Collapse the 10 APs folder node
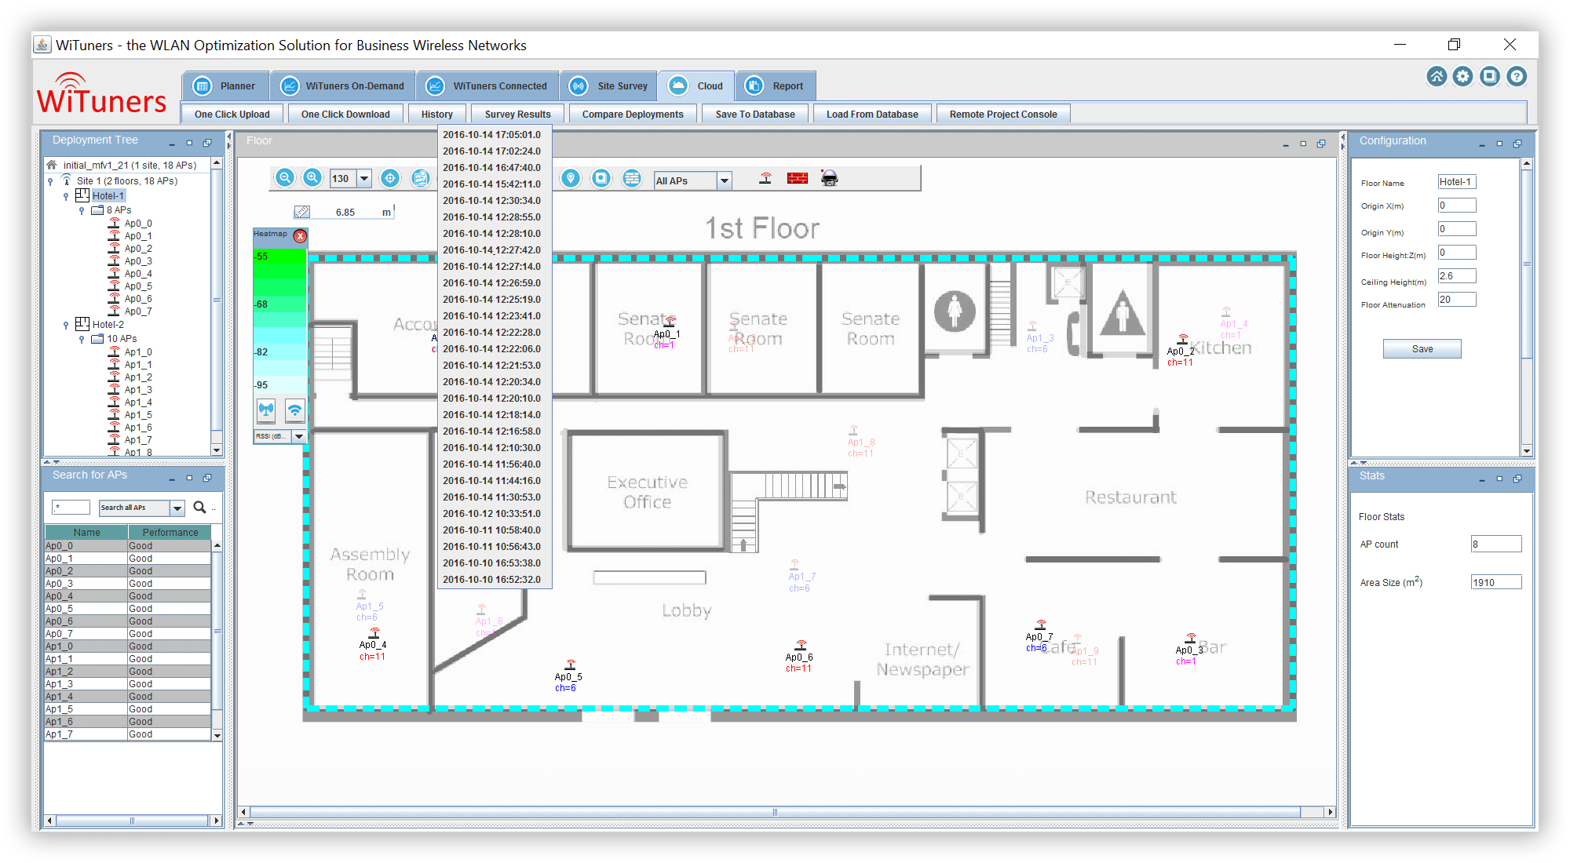Viewport: 1570px width, 863px height. tap(81, 339)
